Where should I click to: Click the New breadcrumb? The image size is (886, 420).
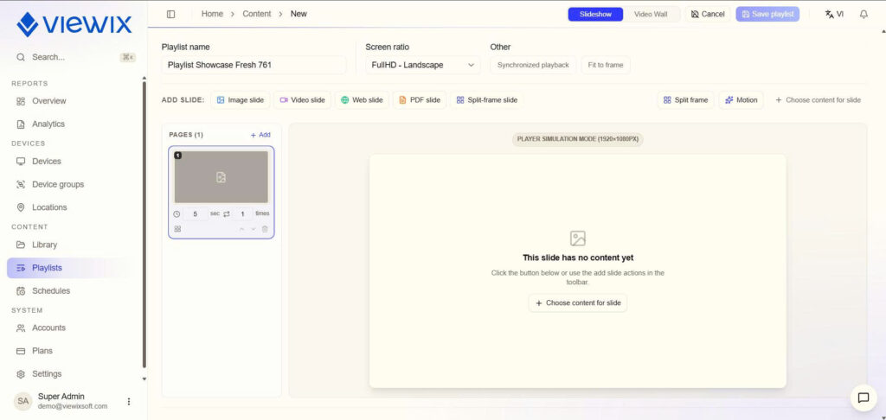pyautogui.click(x=299, y=14)
